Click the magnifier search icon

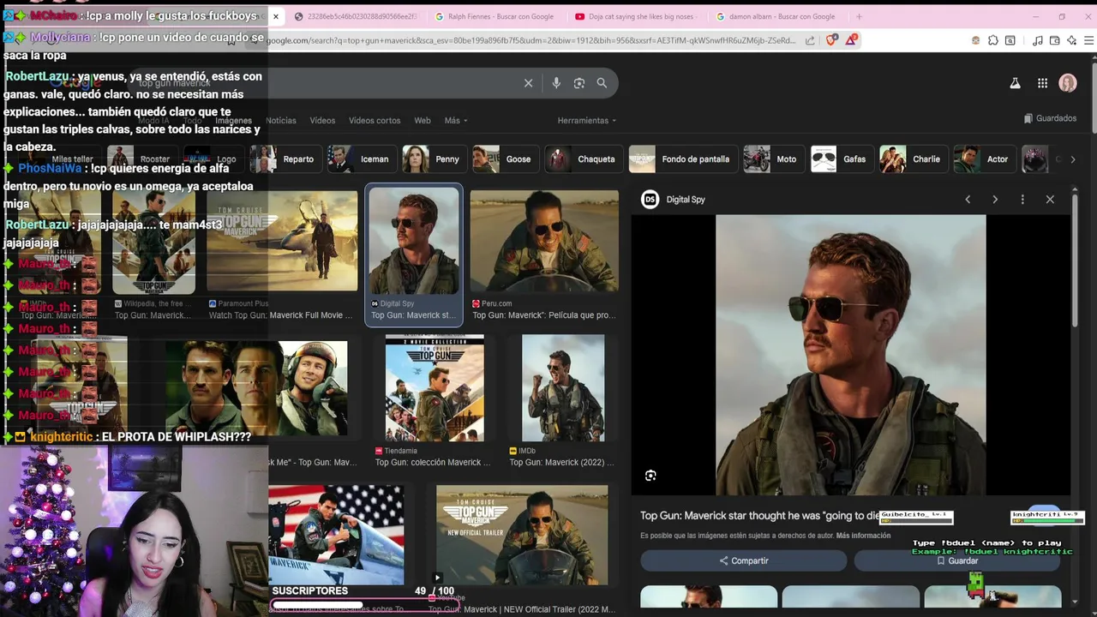[602, 83]
